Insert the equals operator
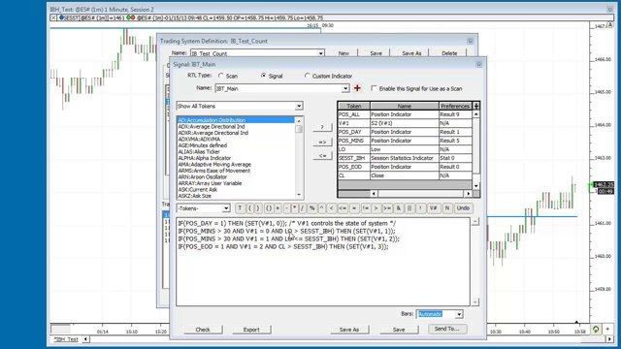This screenshot has height=349, width=621. pyautogui.click(x=354, y=208)
